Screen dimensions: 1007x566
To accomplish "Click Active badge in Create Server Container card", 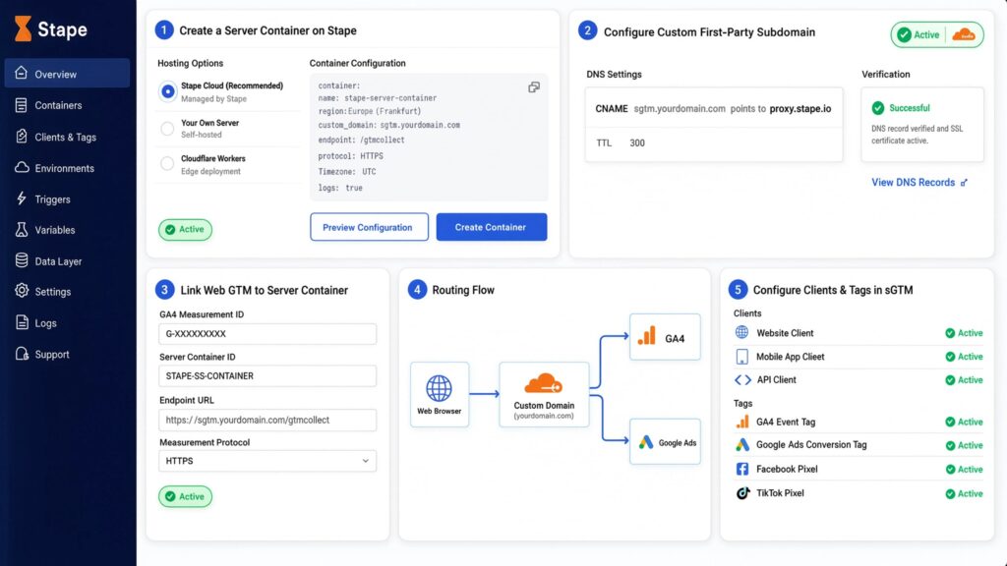I will (x=185, y=229).
